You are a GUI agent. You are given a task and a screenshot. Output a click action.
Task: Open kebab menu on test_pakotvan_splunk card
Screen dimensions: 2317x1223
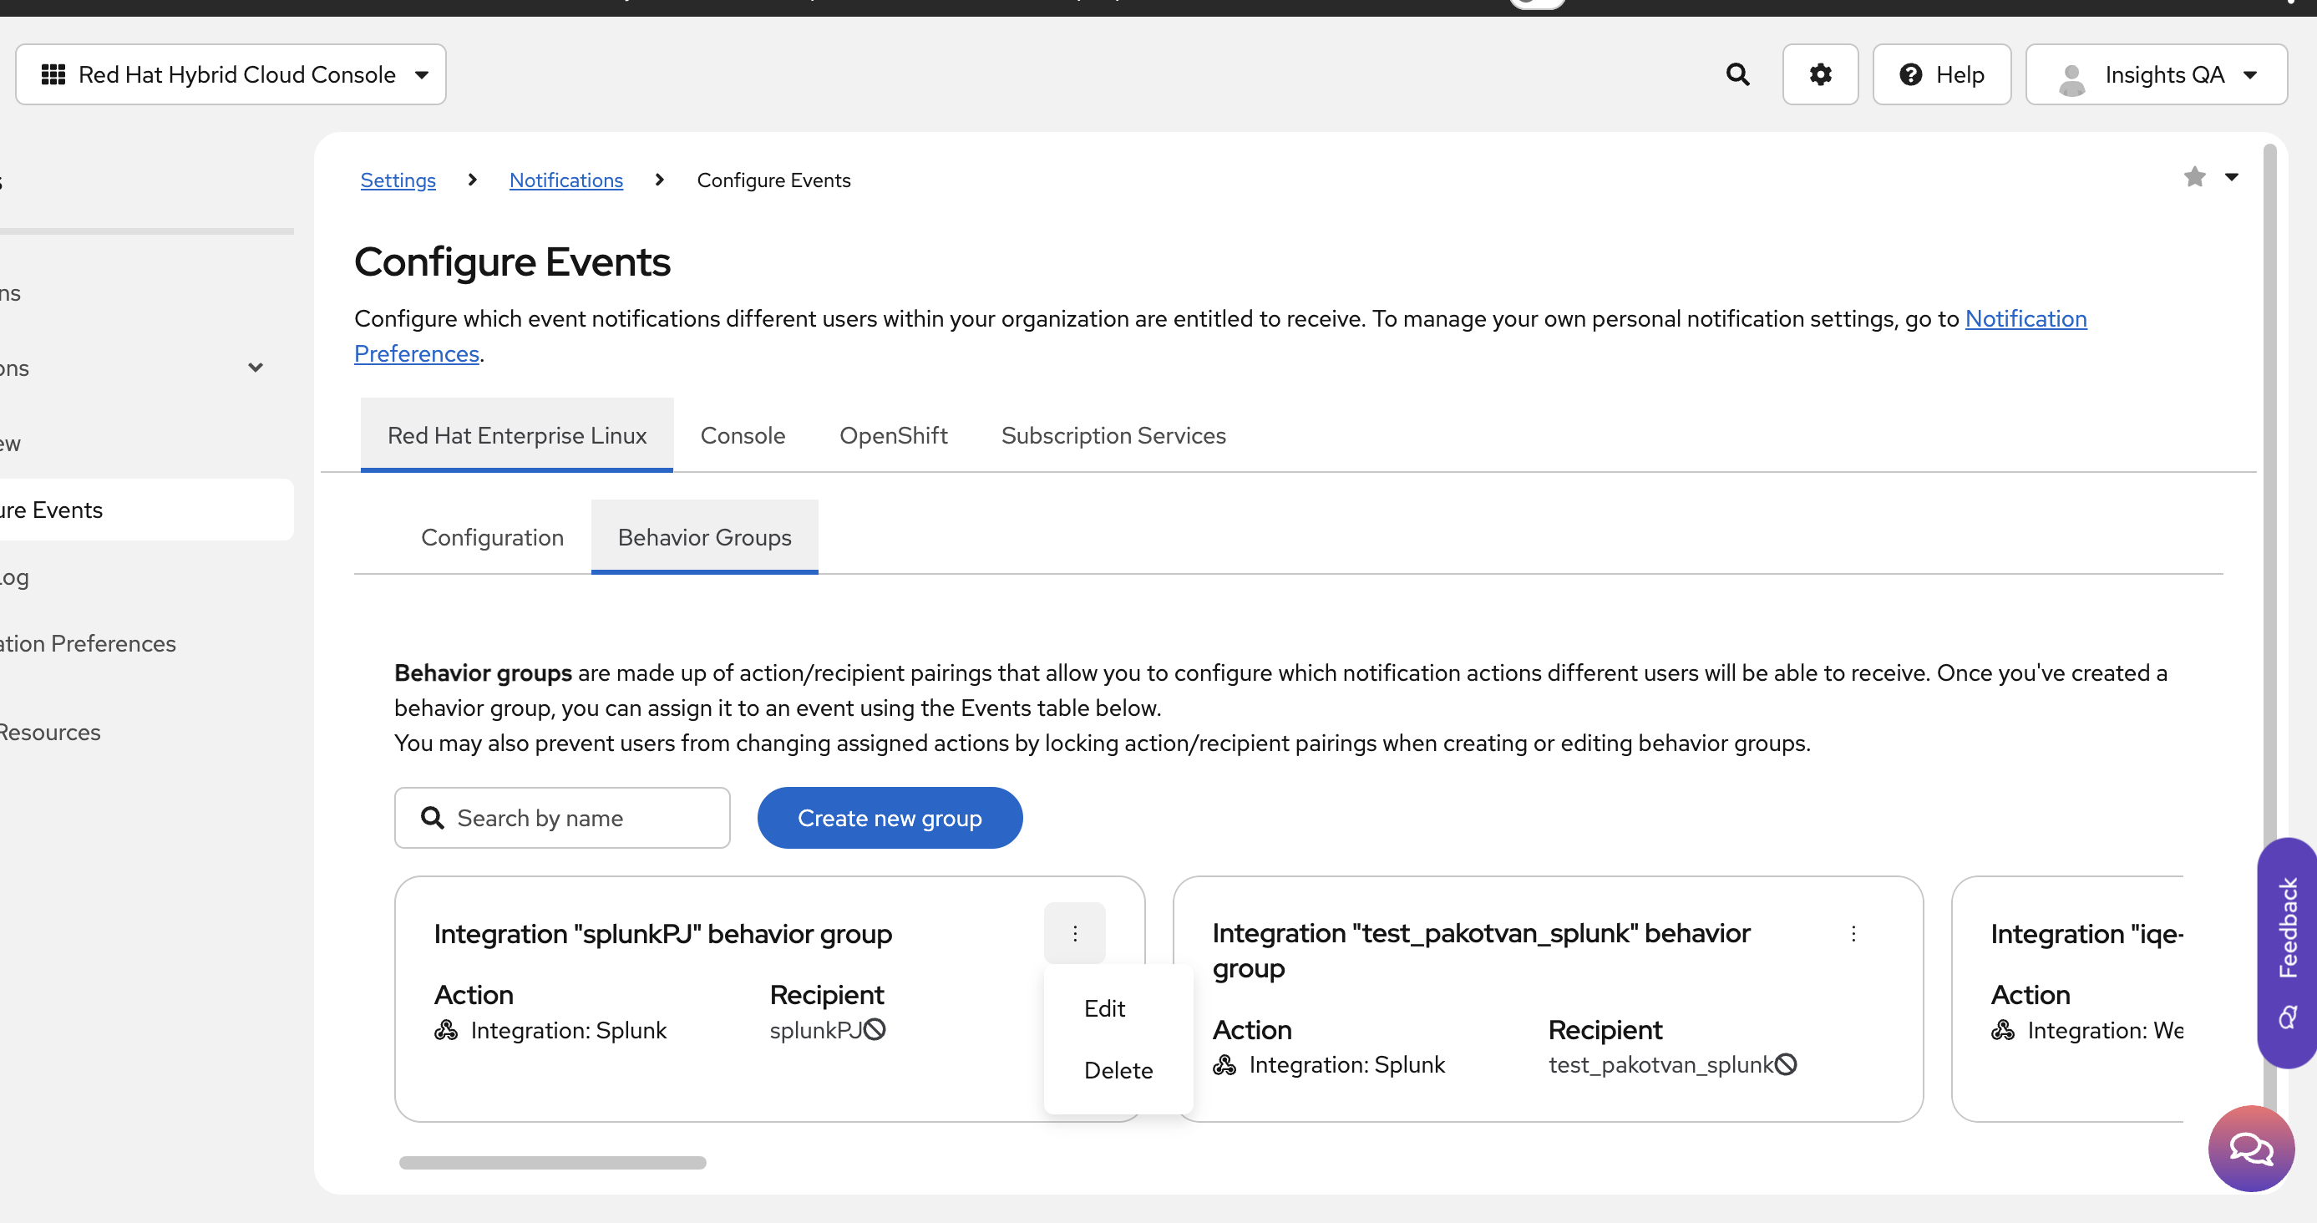pyautogui.click(x=1853, y=933)
